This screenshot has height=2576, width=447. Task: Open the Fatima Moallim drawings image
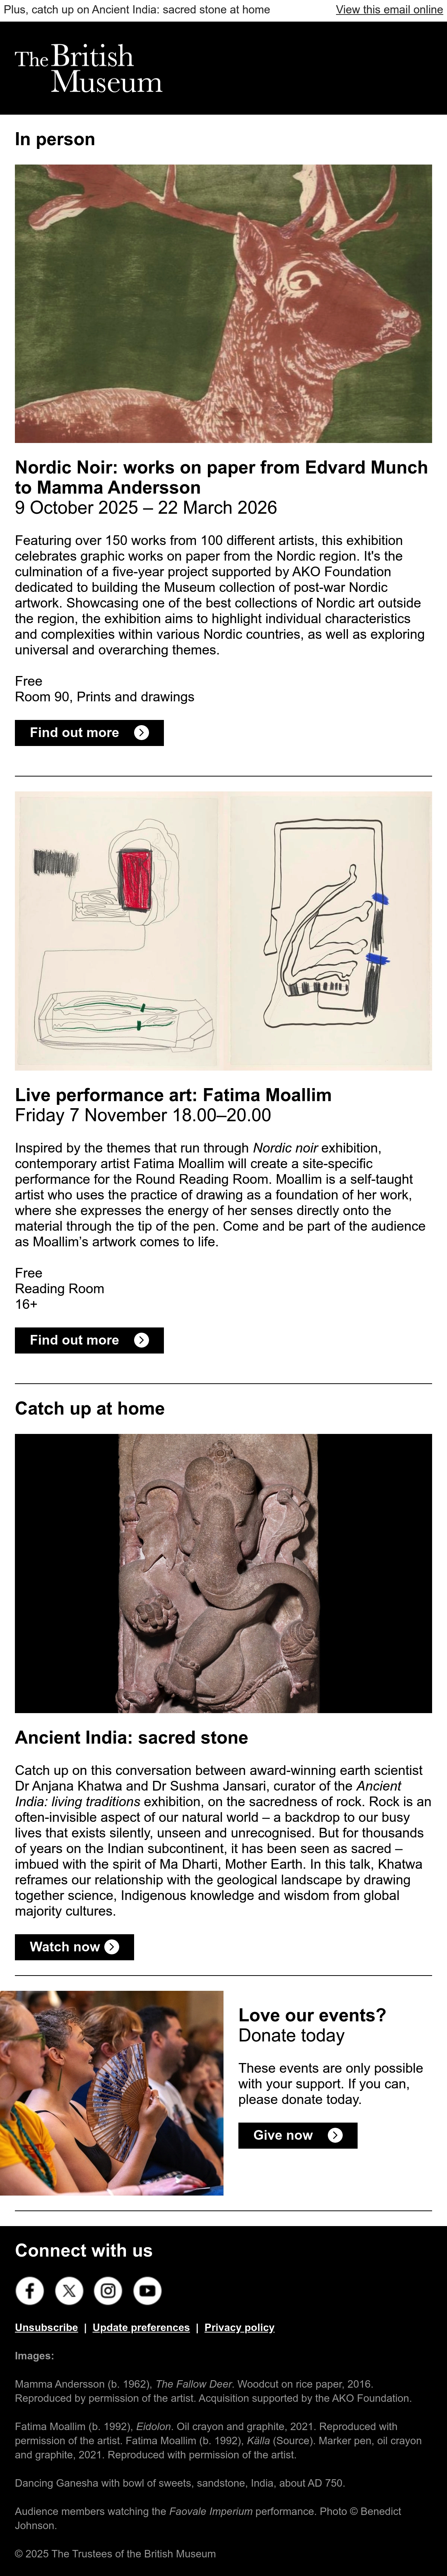click(223, 931)
